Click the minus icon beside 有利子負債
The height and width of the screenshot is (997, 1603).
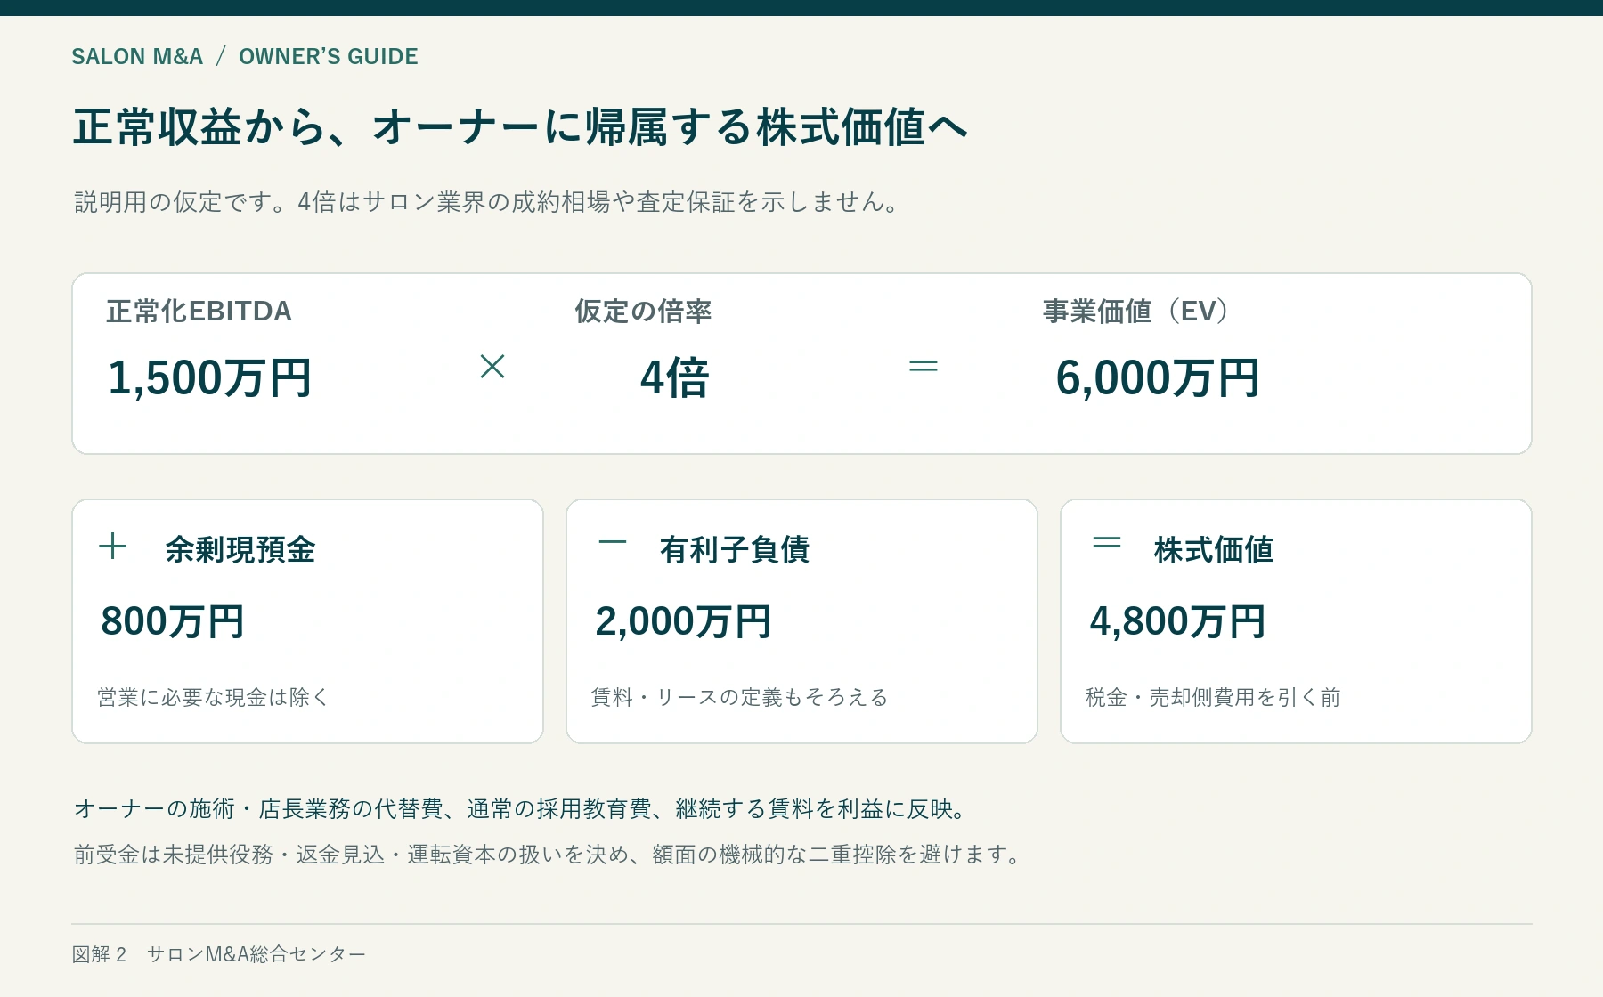click(613, 541)
